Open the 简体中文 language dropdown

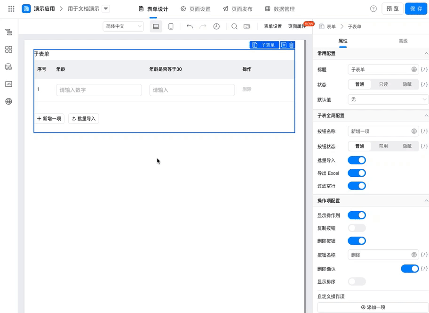click(x=123, y=26)
